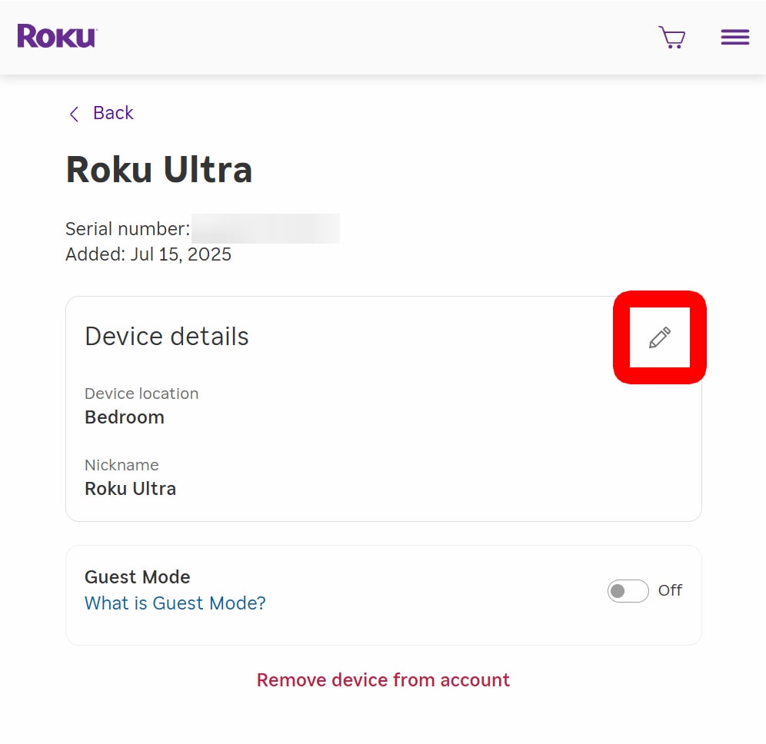Click the highlighted edit icon inside the red box
The image size is (766, 744).
pos(659,337)
